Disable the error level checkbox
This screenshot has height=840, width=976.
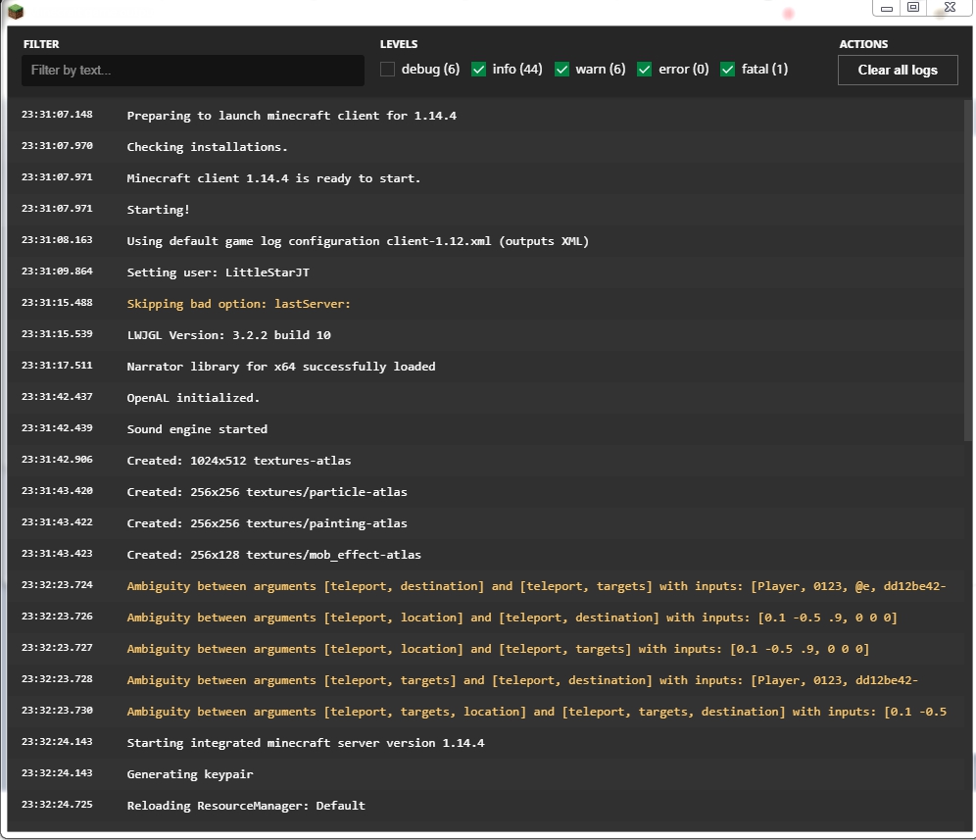[x=645, y=69]
